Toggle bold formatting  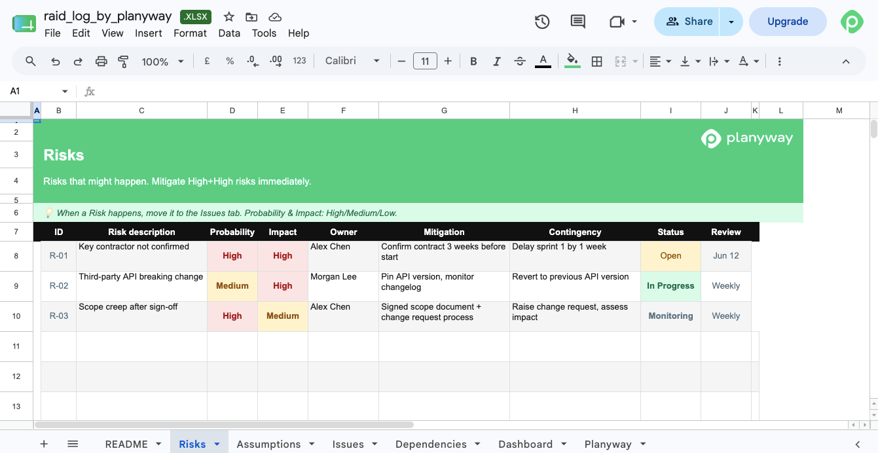[473, 61]
